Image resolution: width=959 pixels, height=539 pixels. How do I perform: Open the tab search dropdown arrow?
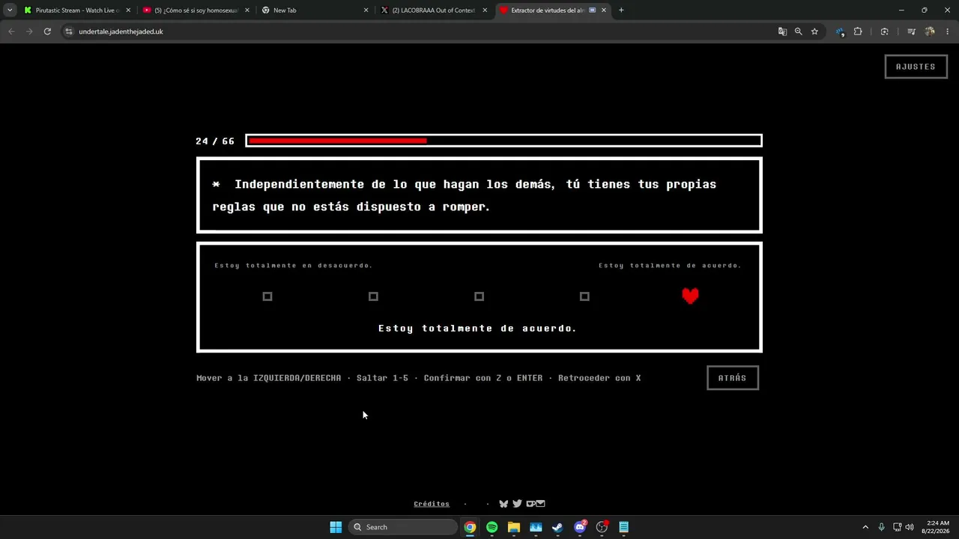click(10, 10)
